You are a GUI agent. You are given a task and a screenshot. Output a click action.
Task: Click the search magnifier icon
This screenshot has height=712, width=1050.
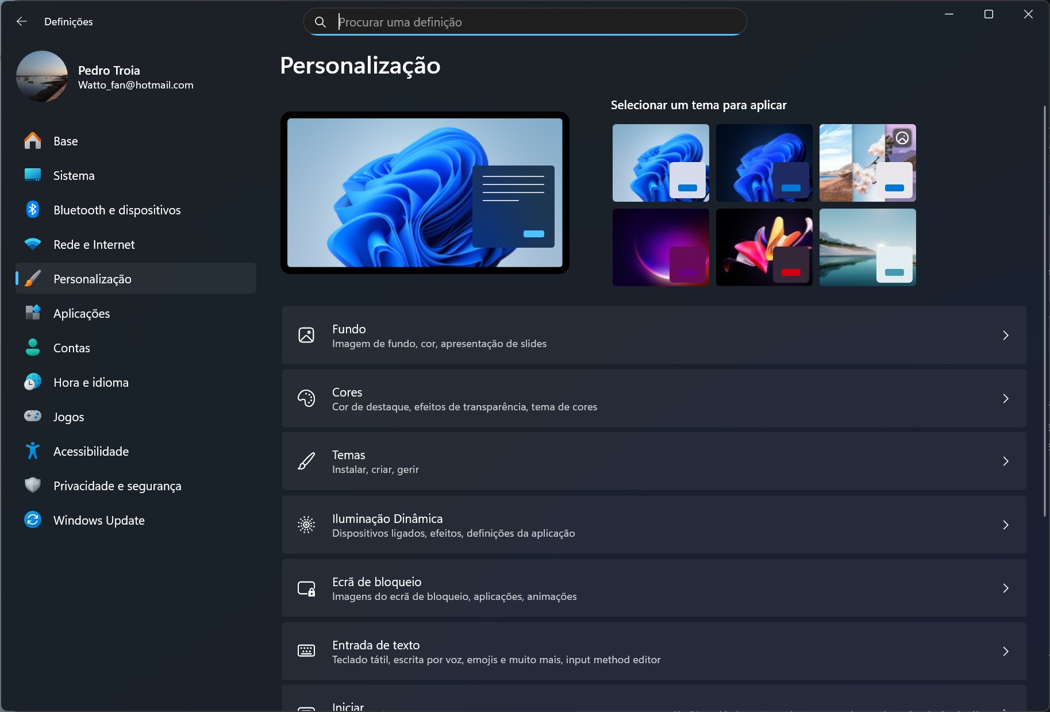(320, 22)
